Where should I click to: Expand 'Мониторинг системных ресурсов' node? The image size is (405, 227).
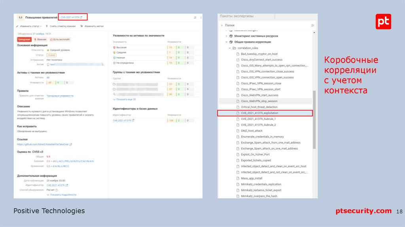click(x=226, y=36)
